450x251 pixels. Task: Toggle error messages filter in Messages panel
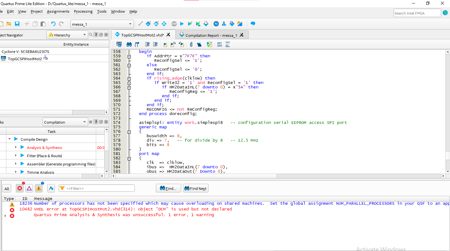(20, 188)
